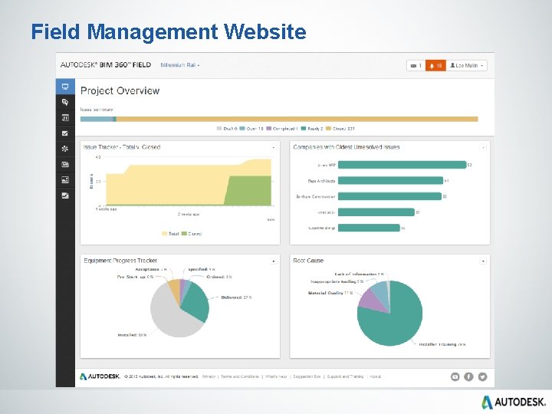Click the Open legend swatch in issue summary
The height and width of the screenshot is (414, 552).
pos(242,129)
